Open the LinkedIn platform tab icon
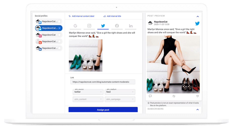The image size is (233, 130). [131, 26]
